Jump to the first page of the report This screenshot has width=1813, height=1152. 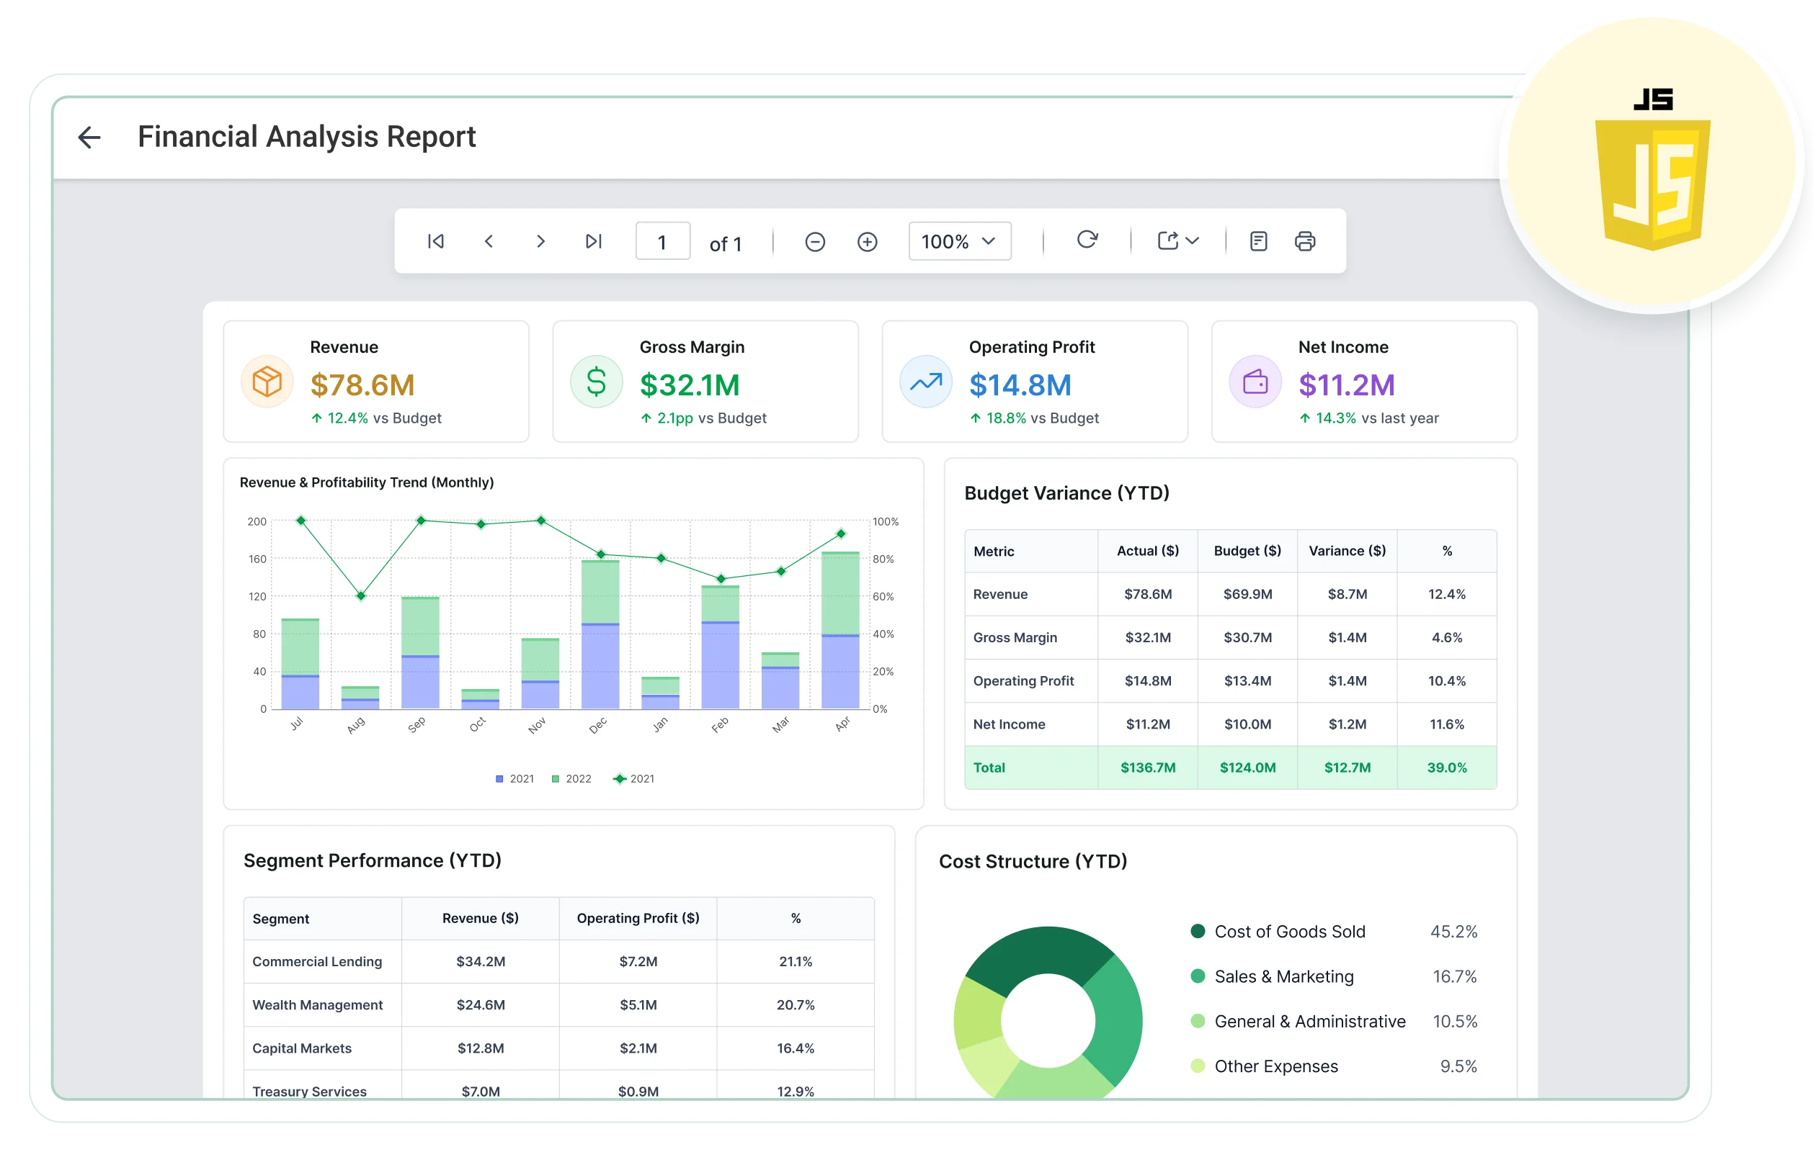click(x=435, y=240)
